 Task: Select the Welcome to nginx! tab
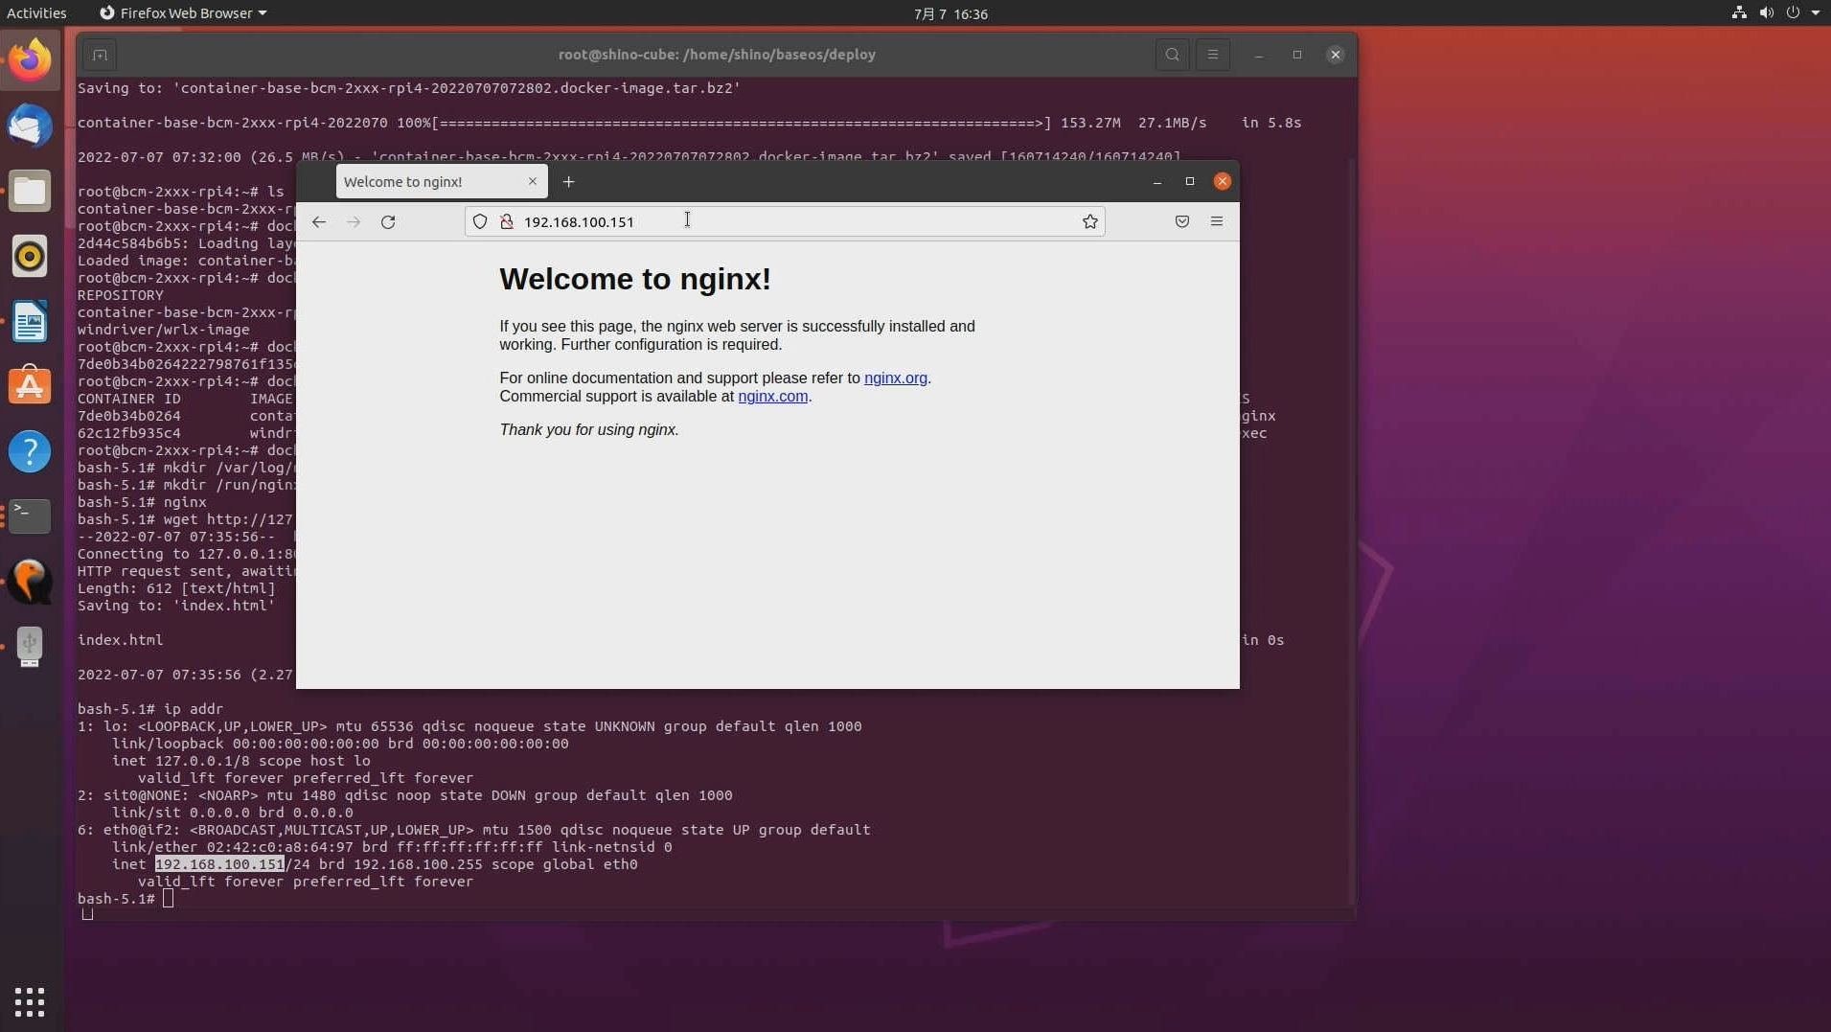tap(441, 181)
